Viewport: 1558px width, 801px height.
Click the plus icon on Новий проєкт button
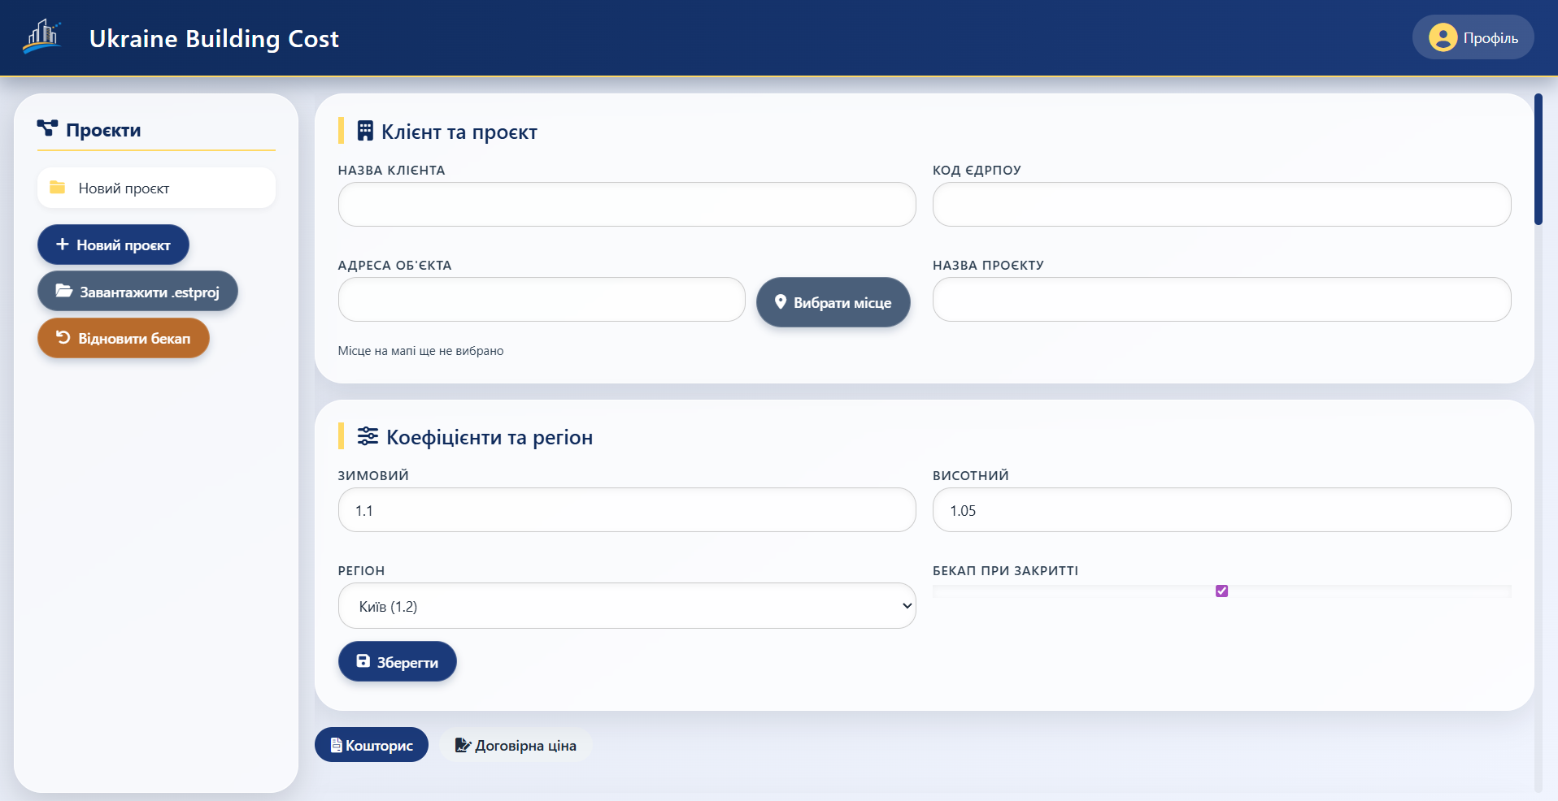click(x=62, y=244)
